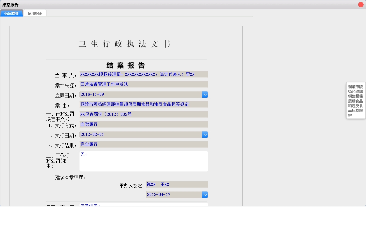
Task: Select the 案件来源 source field
Action: pos(143,84)
